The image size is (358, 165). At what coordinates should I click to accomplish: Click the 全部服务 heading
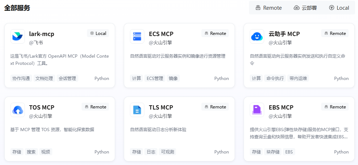(17, 8)
